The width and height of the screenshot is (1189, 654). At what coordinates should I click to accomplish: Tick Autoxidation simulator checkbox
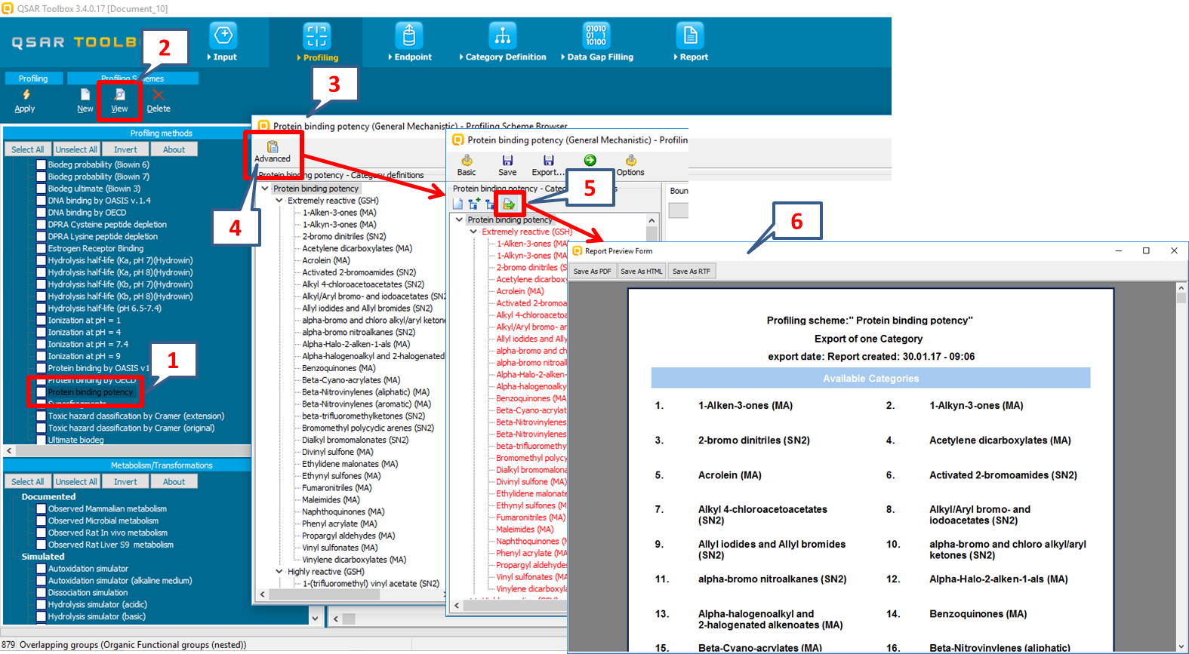(42, 569)
